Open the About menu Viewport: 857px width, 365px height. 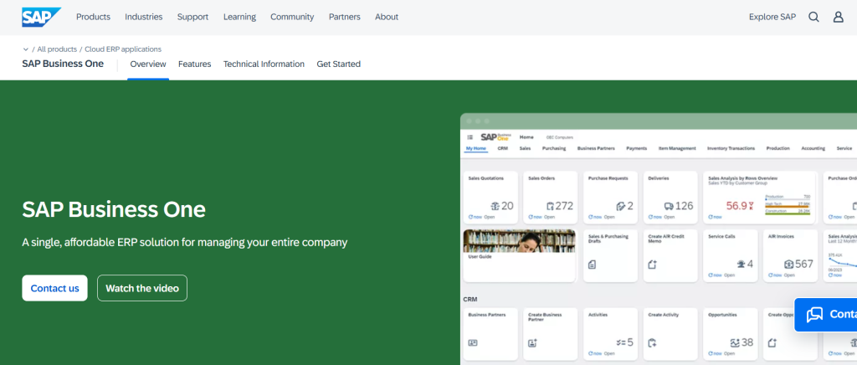point(387,17)
